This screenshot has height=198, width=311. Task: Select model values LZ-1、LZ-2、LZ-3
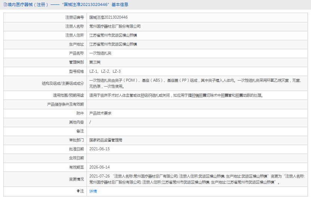point(105,71)
